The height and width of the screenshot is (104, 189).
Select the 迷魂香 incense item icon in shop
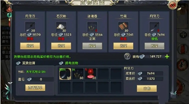92,27
